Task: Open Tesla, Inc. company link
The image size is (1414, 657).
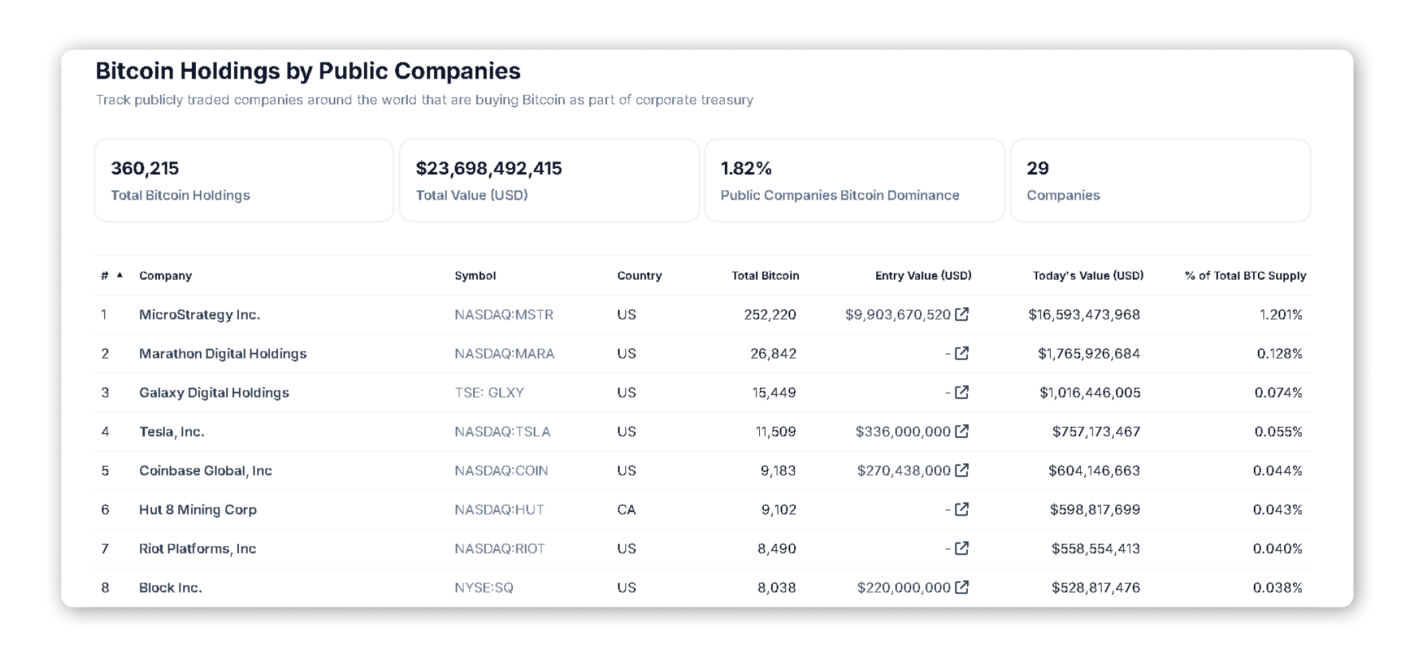Action: coord(172,432)
